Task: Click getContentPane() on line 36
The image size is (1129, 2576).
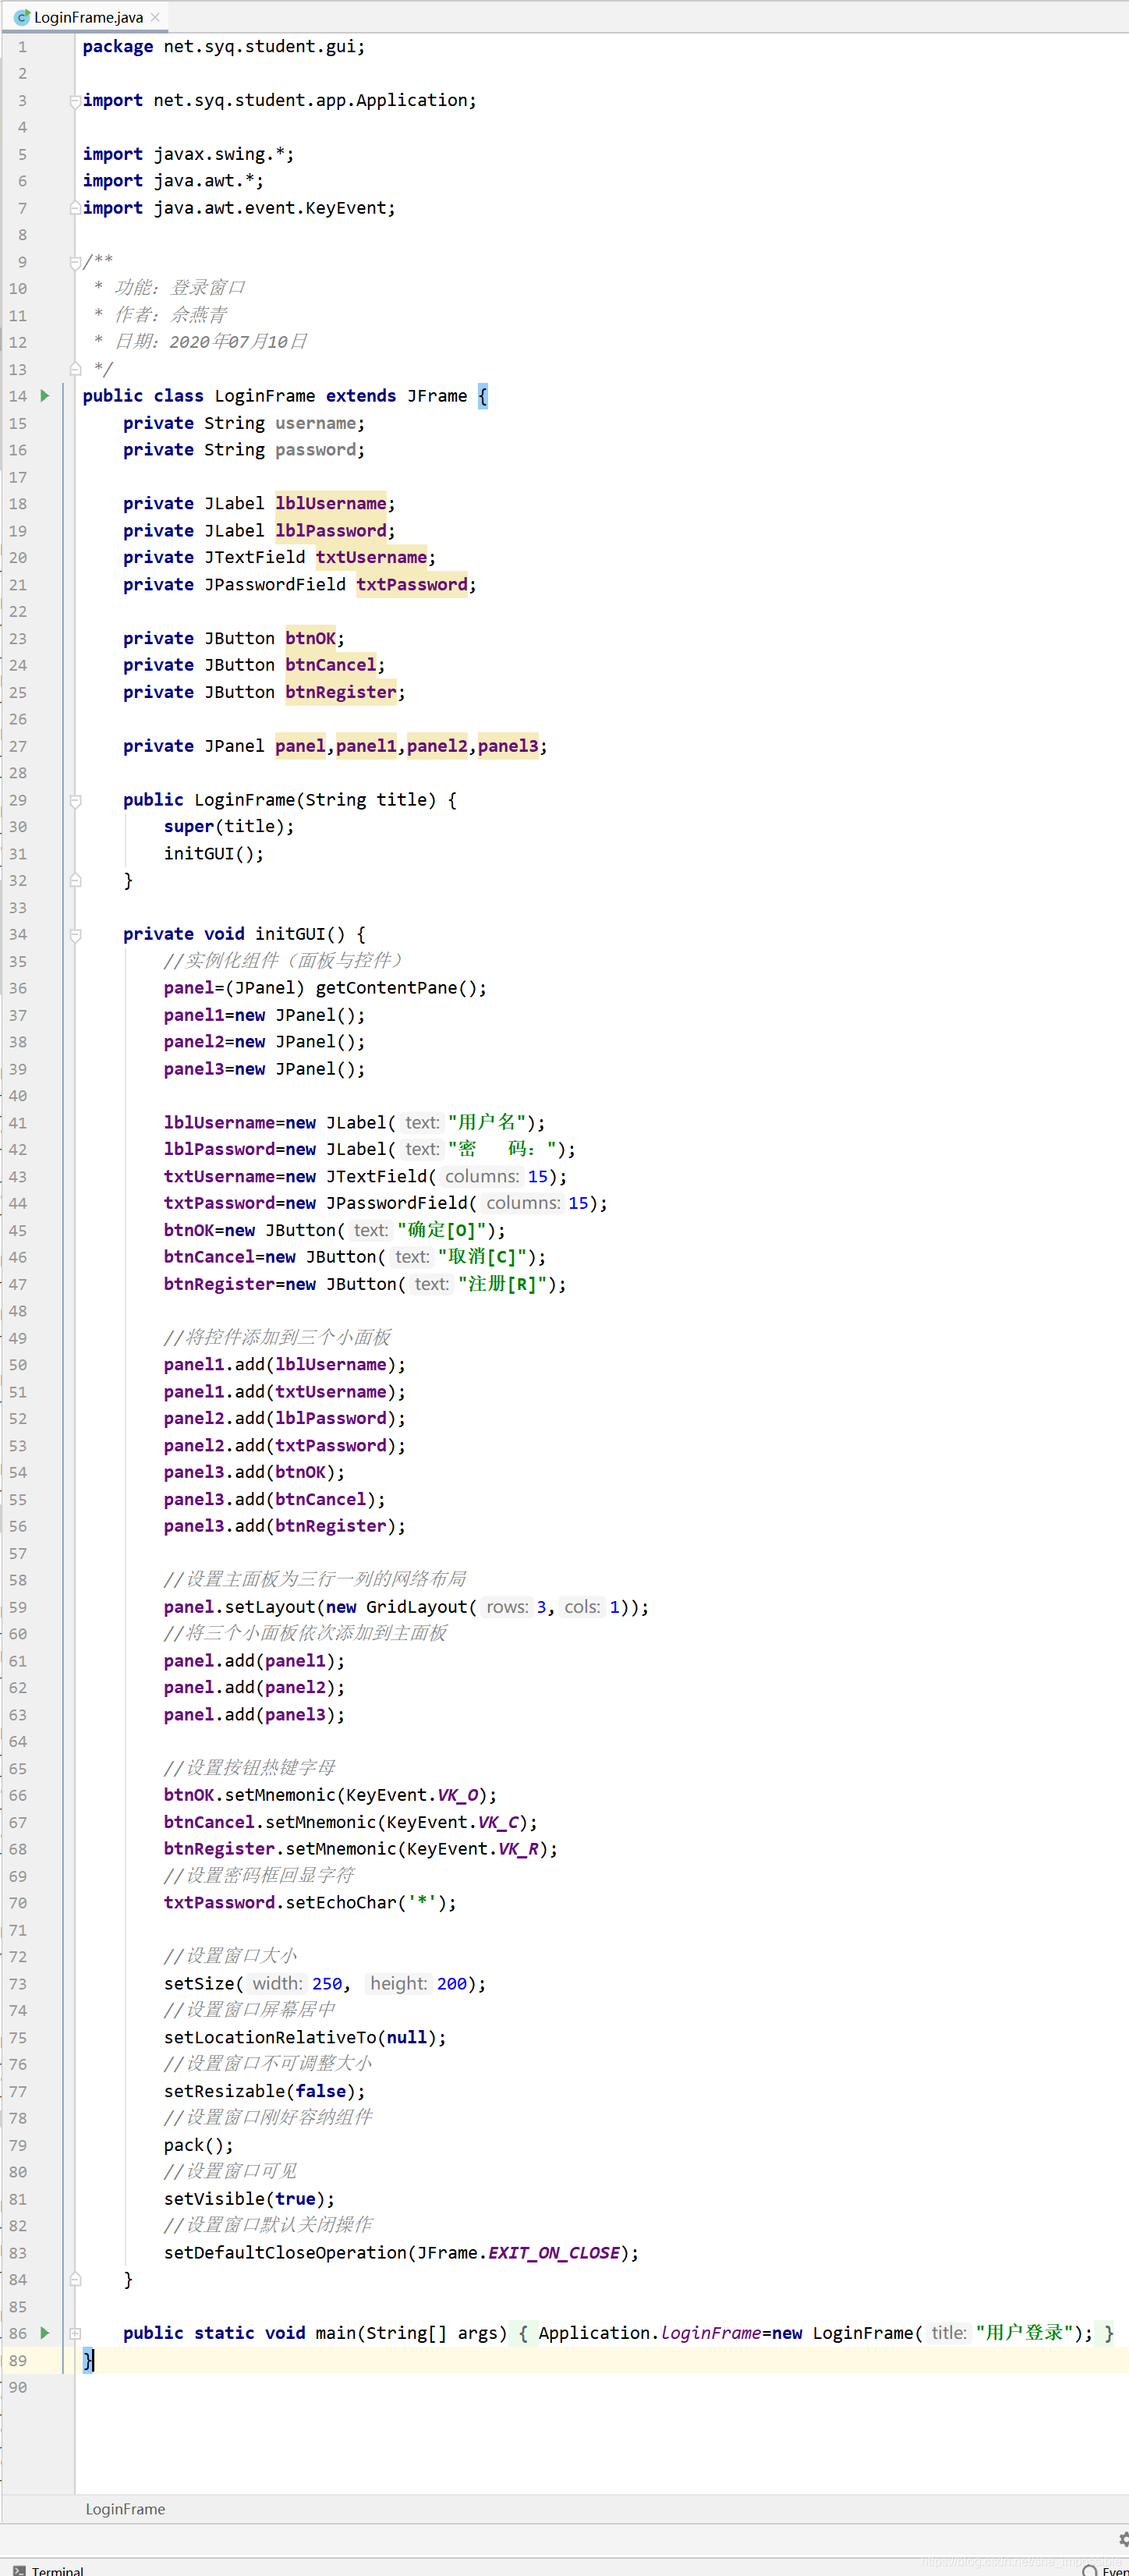Action: [x=396, y=988]
